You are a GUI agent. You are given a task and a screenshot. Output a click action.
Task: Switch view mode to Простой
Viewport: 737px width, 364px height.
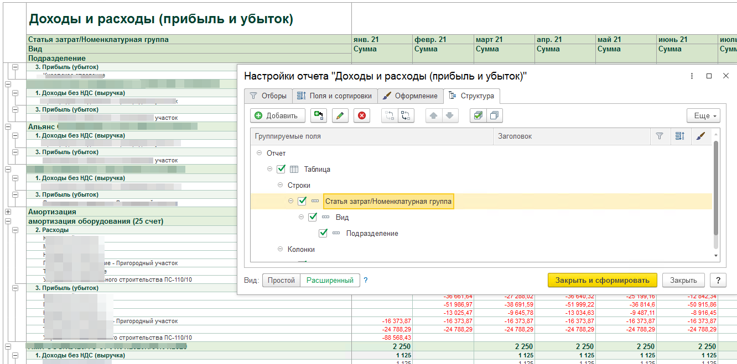pyautogui.click(x=281, y=280)
